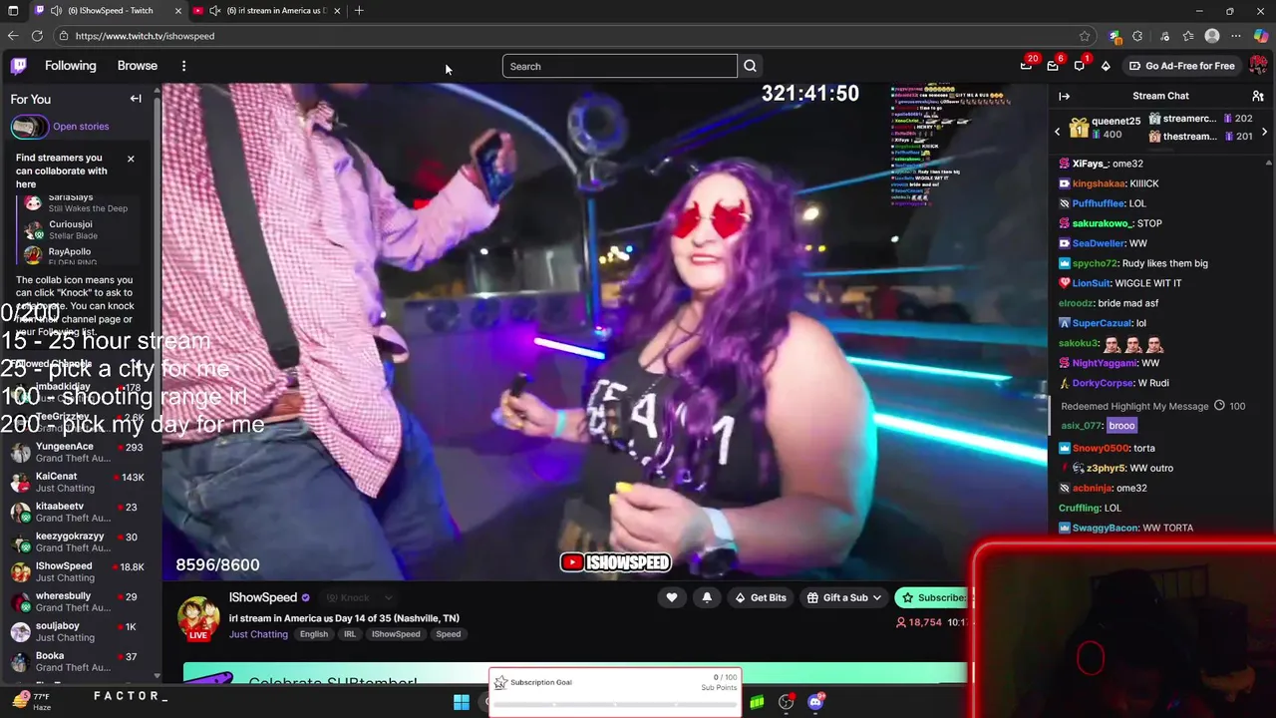The height and width of the screenshot is (718, 1276).
Task: Mute the IShowSpeed Twitch browser tab
Action: pos(56,11)
